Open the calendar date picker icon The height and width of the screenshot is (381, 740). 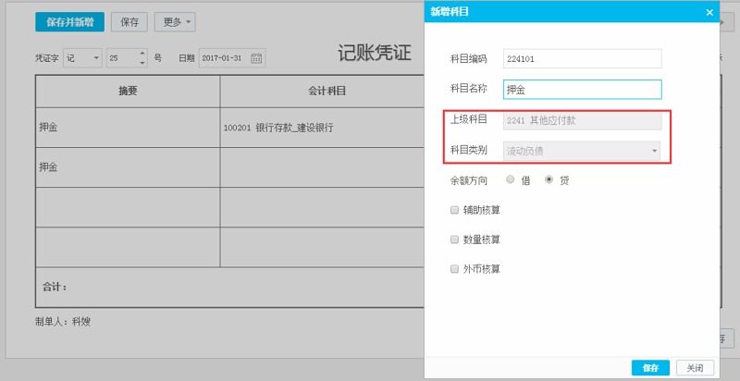[256, 57]
